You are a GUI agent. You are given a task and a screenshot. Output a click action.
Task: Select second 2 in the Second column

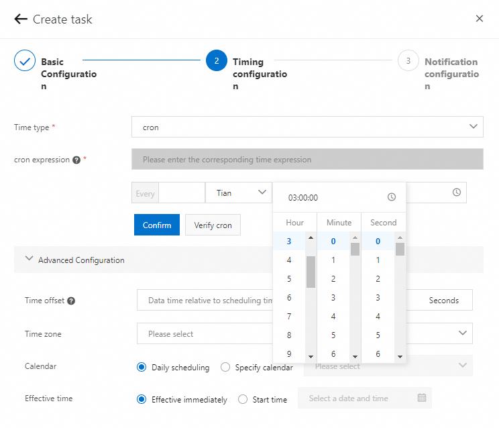(x=378, y=279)
